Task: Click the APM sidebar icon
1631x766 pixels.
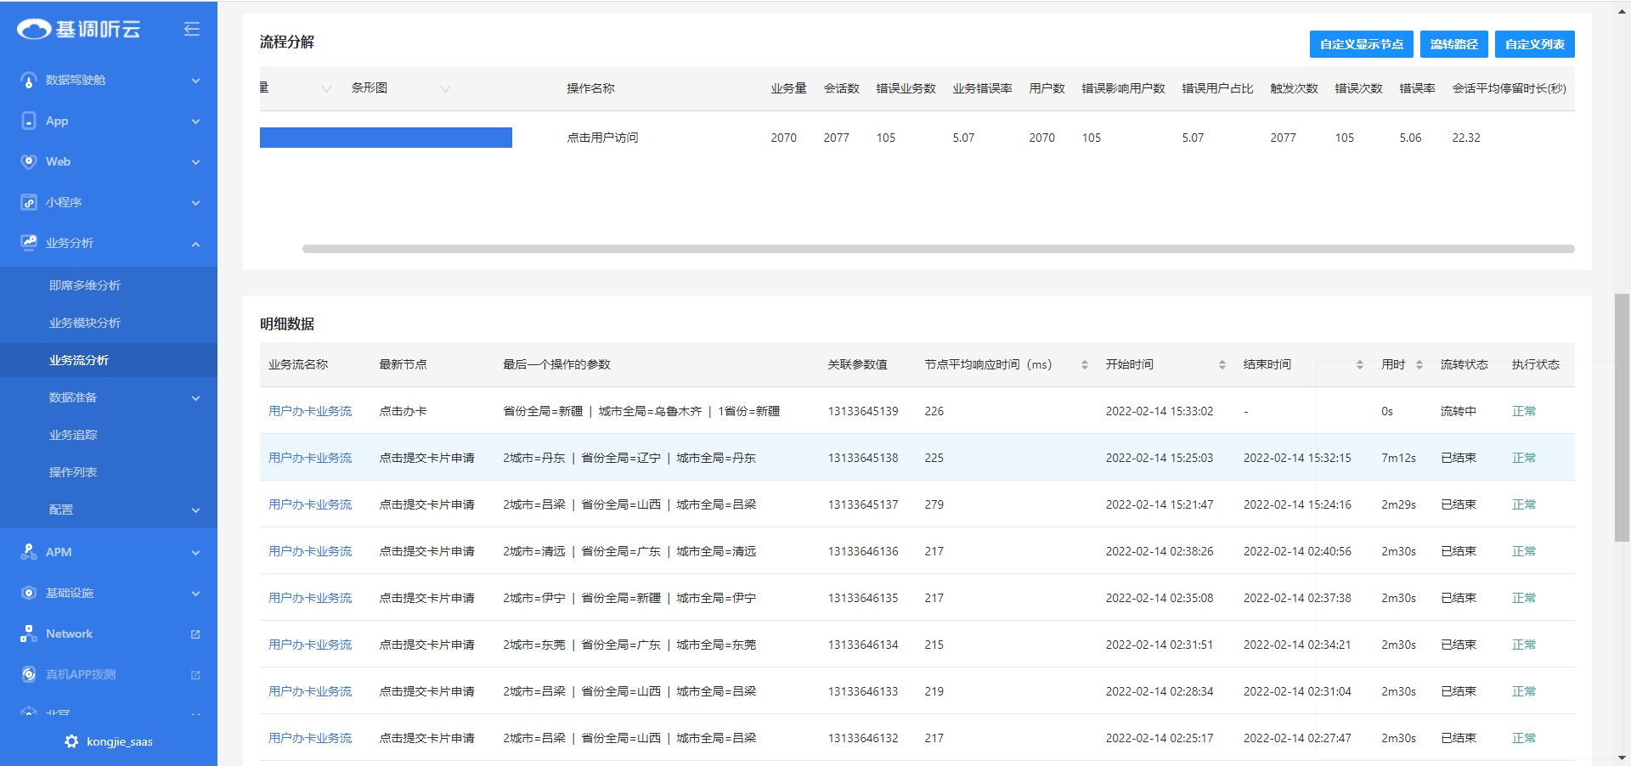Action: [29, 552]
